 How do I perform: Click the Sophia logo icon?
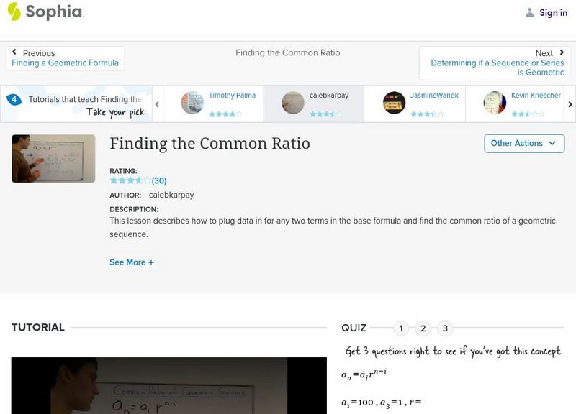14,11
